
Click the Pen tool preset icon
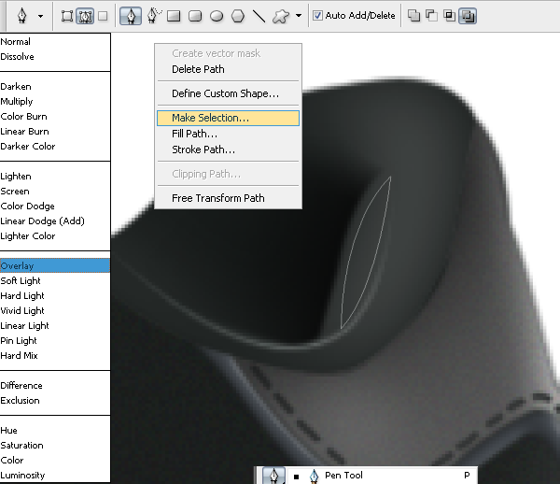[22, 16]
